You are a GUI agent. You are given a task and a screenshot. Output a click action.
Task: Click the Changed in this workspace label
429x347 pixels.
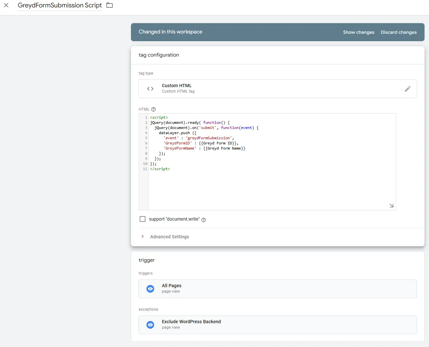pyautogui.click(x=170, y=32)
